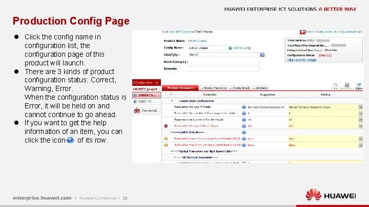
Task: Click UK APCC project sidebar heading
Action: point(145,89)
